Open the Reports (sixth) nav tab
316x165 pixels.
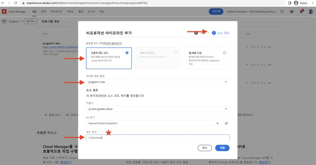pyautogui.click(x=91, y=11)
